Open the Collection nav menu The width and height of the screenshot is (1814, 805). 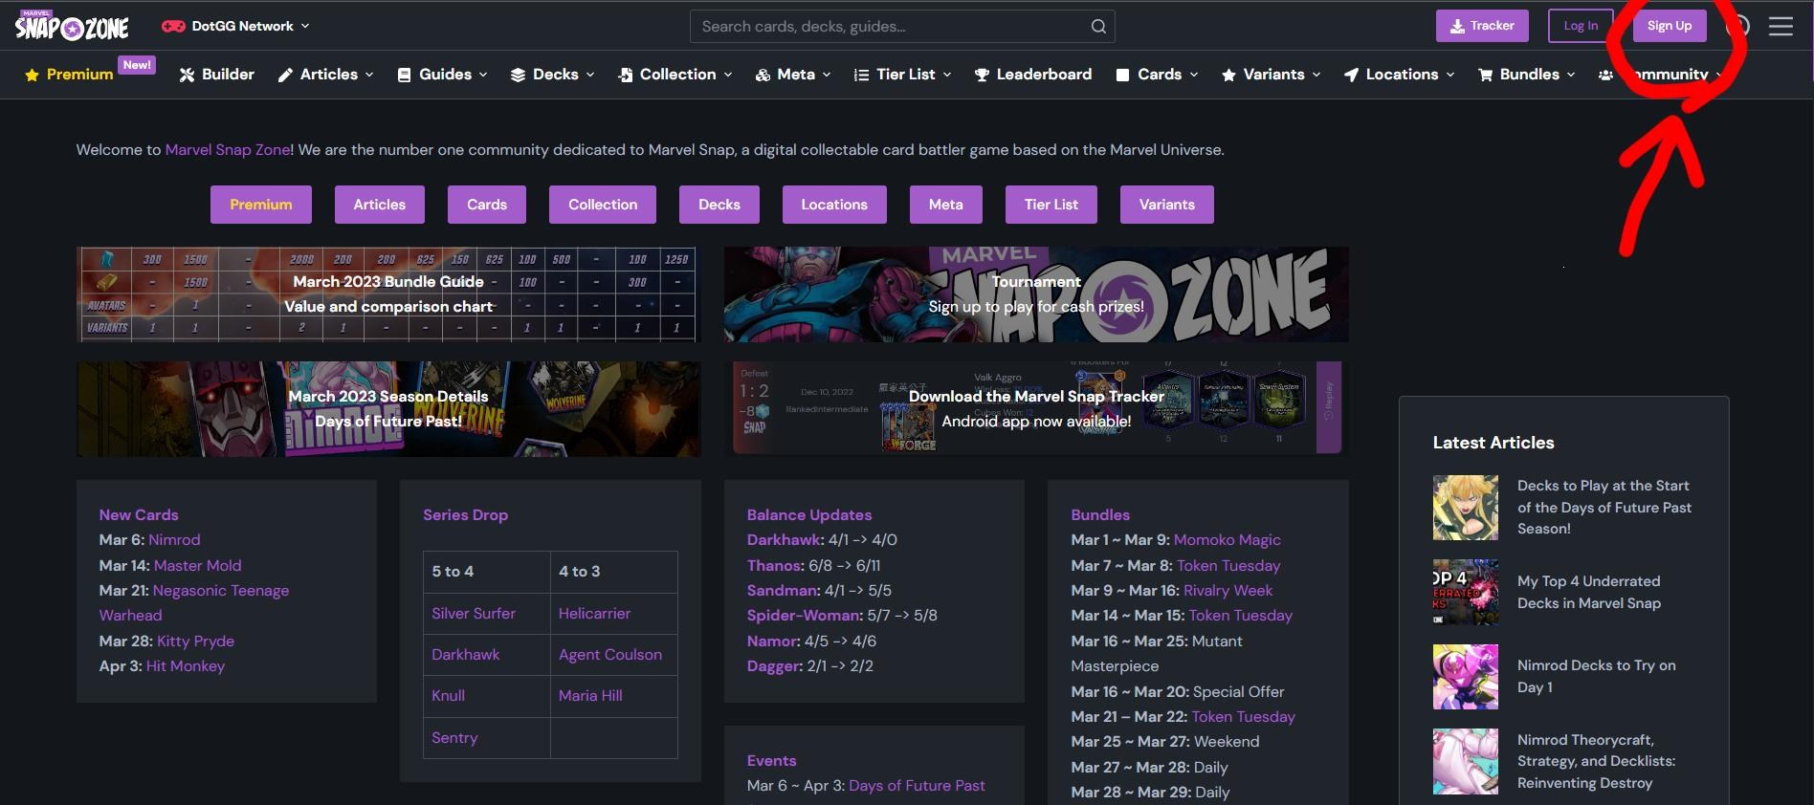[675, 75]
